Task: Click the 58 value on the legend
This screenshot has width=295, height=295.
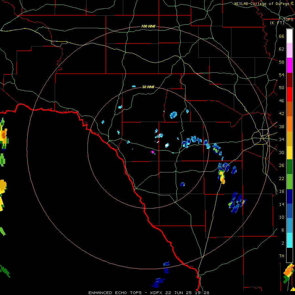Action: click(x=282, y=62)
